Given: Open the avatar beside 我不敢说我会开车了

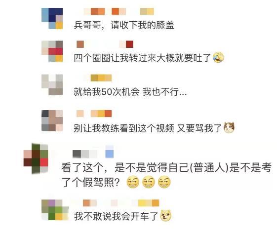Looking at the screenshot, I should coord(55,210).
